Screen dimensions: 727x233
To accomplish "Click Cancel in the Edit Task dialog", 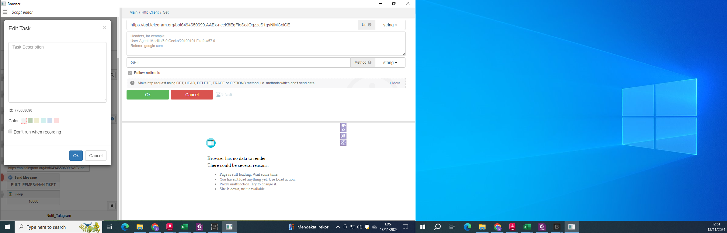I will click(x=96, y=156).
